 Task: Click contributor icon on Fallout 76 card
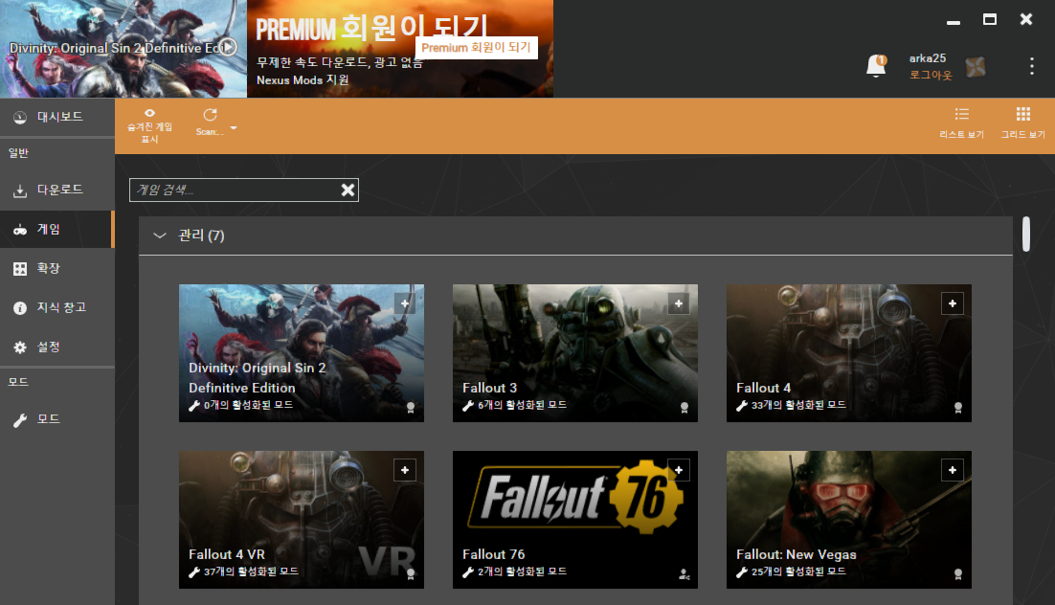(x=685, y=574)
